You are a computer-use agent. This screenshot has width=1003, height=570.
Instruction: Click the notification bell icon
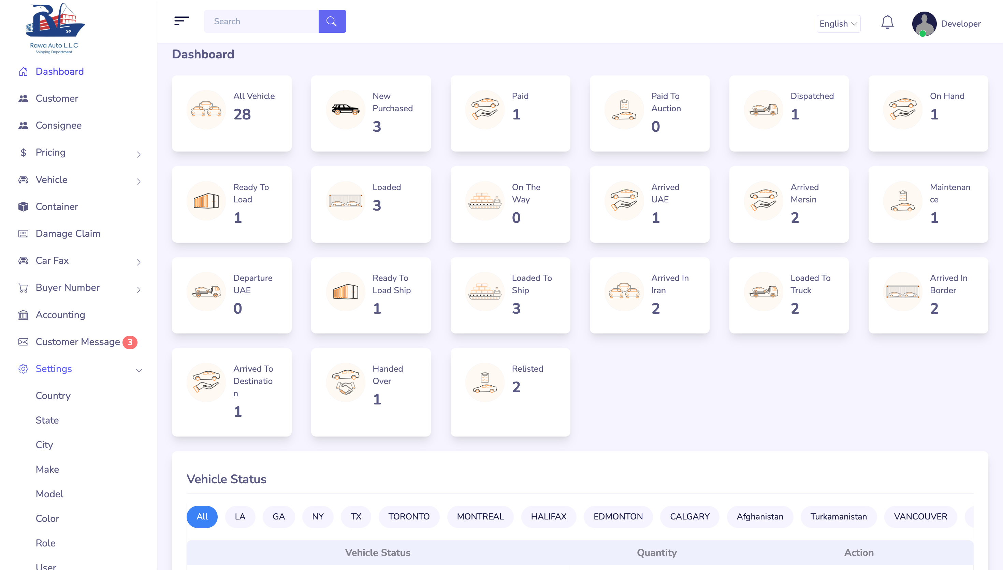887,22
